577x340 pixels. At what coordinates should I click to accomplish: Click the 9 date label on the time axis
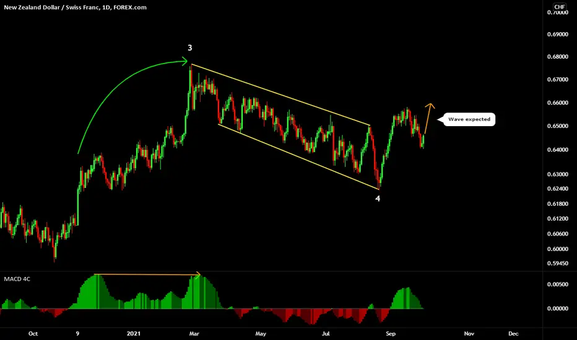(x=77, y=333)
